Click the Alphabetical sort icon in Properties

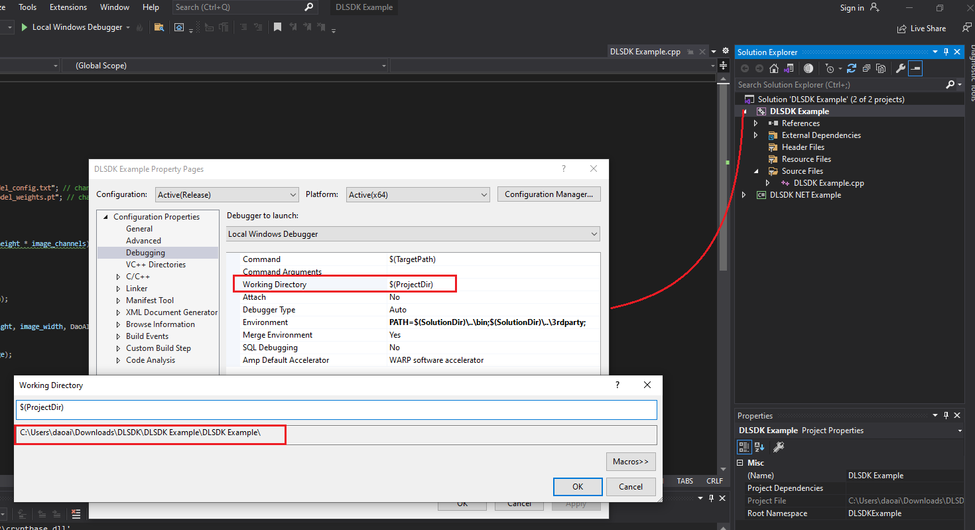click(x=760, y=447)
